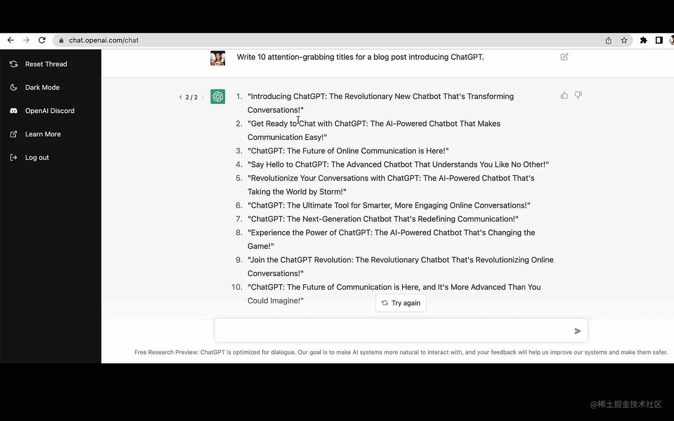674x421 pixels.
Task: Open OpenAI Discord link
Action: coord(50,110)
